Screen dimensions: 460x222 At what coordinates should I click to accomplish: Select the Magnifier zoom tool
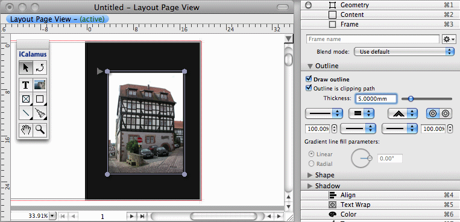tap(40, 130)
